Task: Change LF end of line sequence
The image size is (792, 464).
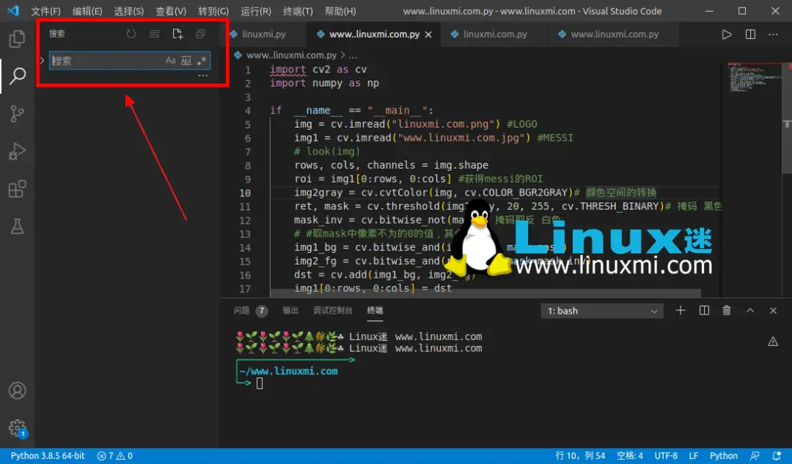Action: (x=694, y=456)
